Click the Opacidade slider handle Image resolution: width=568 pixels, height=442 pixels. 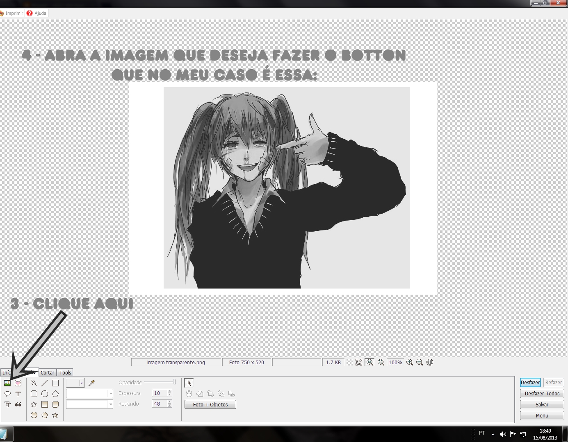(174, 382)
